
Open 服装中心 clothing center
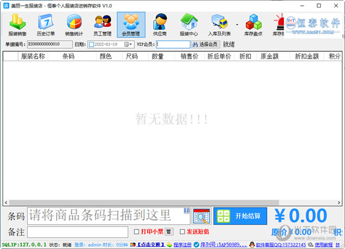click(x=189, y=25)
